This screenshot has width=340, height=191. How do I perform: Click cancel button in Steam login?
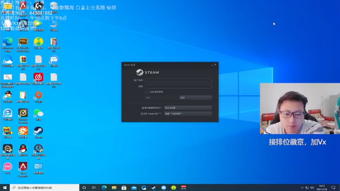click(x=195, y=98)
